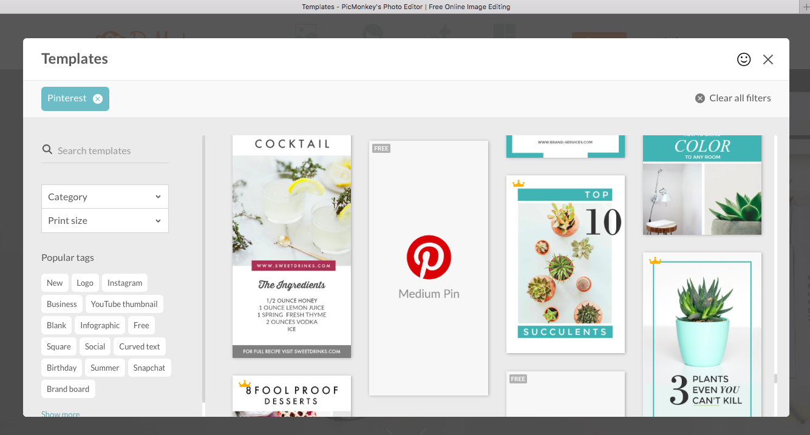Remove the Pinterest filter via its x icon
Viewport: 810px width, 435px height.
(98, 99)
